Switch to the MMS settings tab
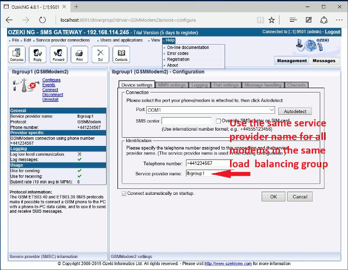The width and height of the screenshot is (348, 270). tap(172, 85)
